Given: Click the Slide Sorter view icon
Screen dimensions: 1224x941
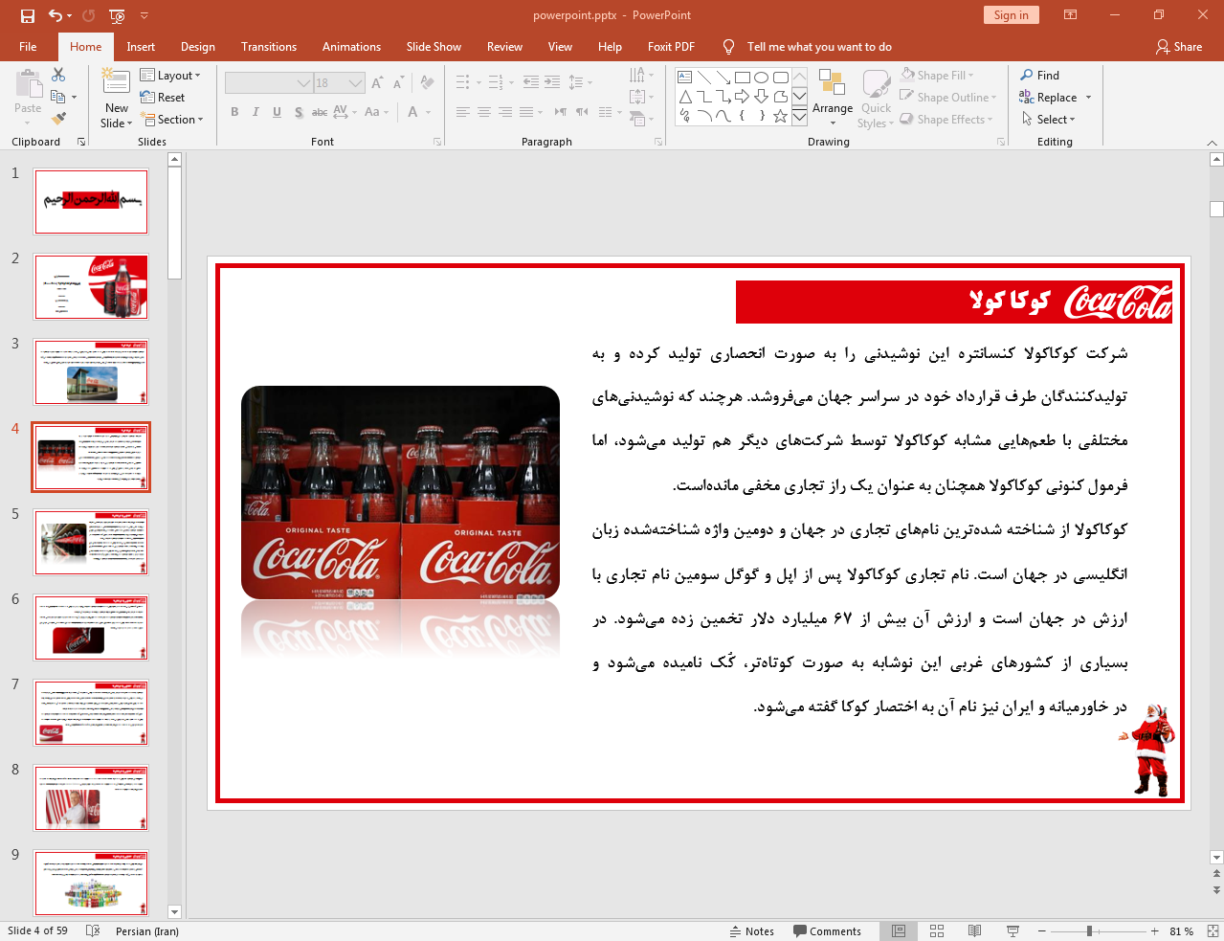Looking at the screenshot, I should coord(937,930).
